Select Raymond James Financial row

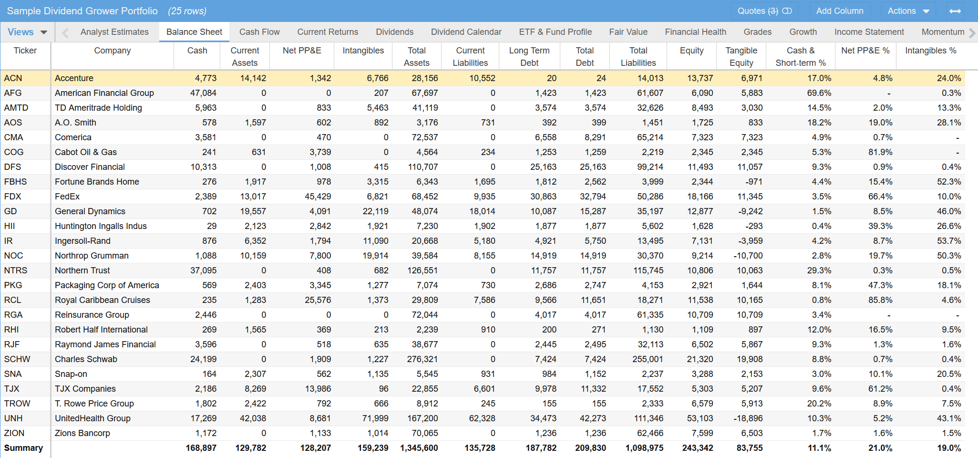[483, 344]
